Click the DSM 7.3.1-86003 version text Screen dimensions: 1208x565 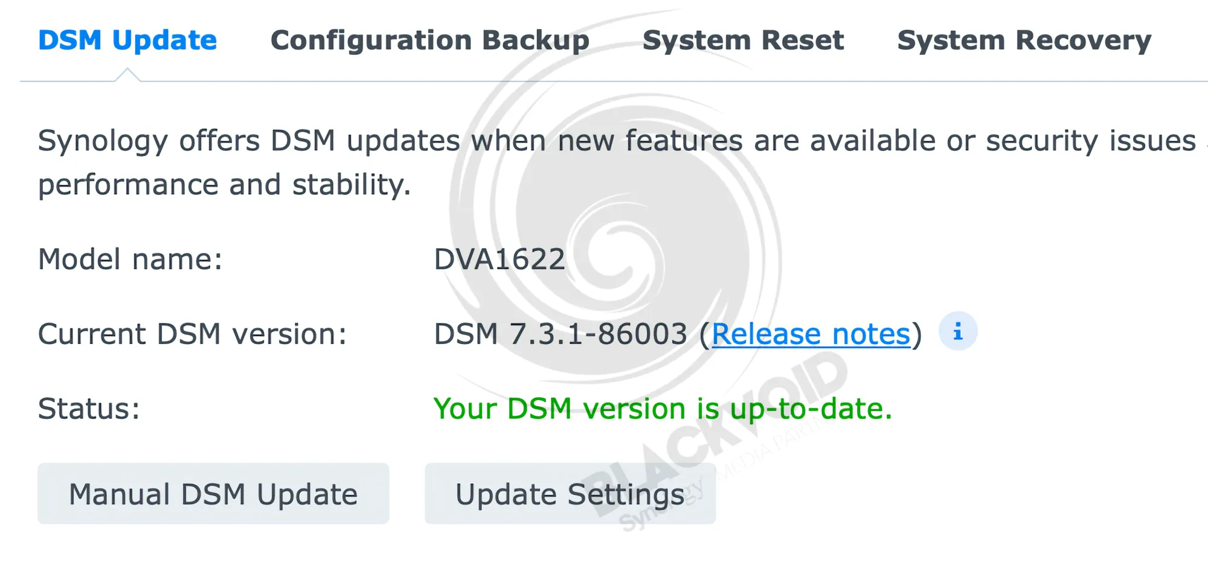tap(560, 334)
